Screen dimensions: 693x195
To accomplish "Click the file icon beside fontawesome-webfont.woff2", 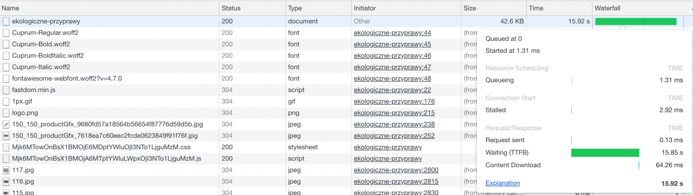I will click(6, 78).
